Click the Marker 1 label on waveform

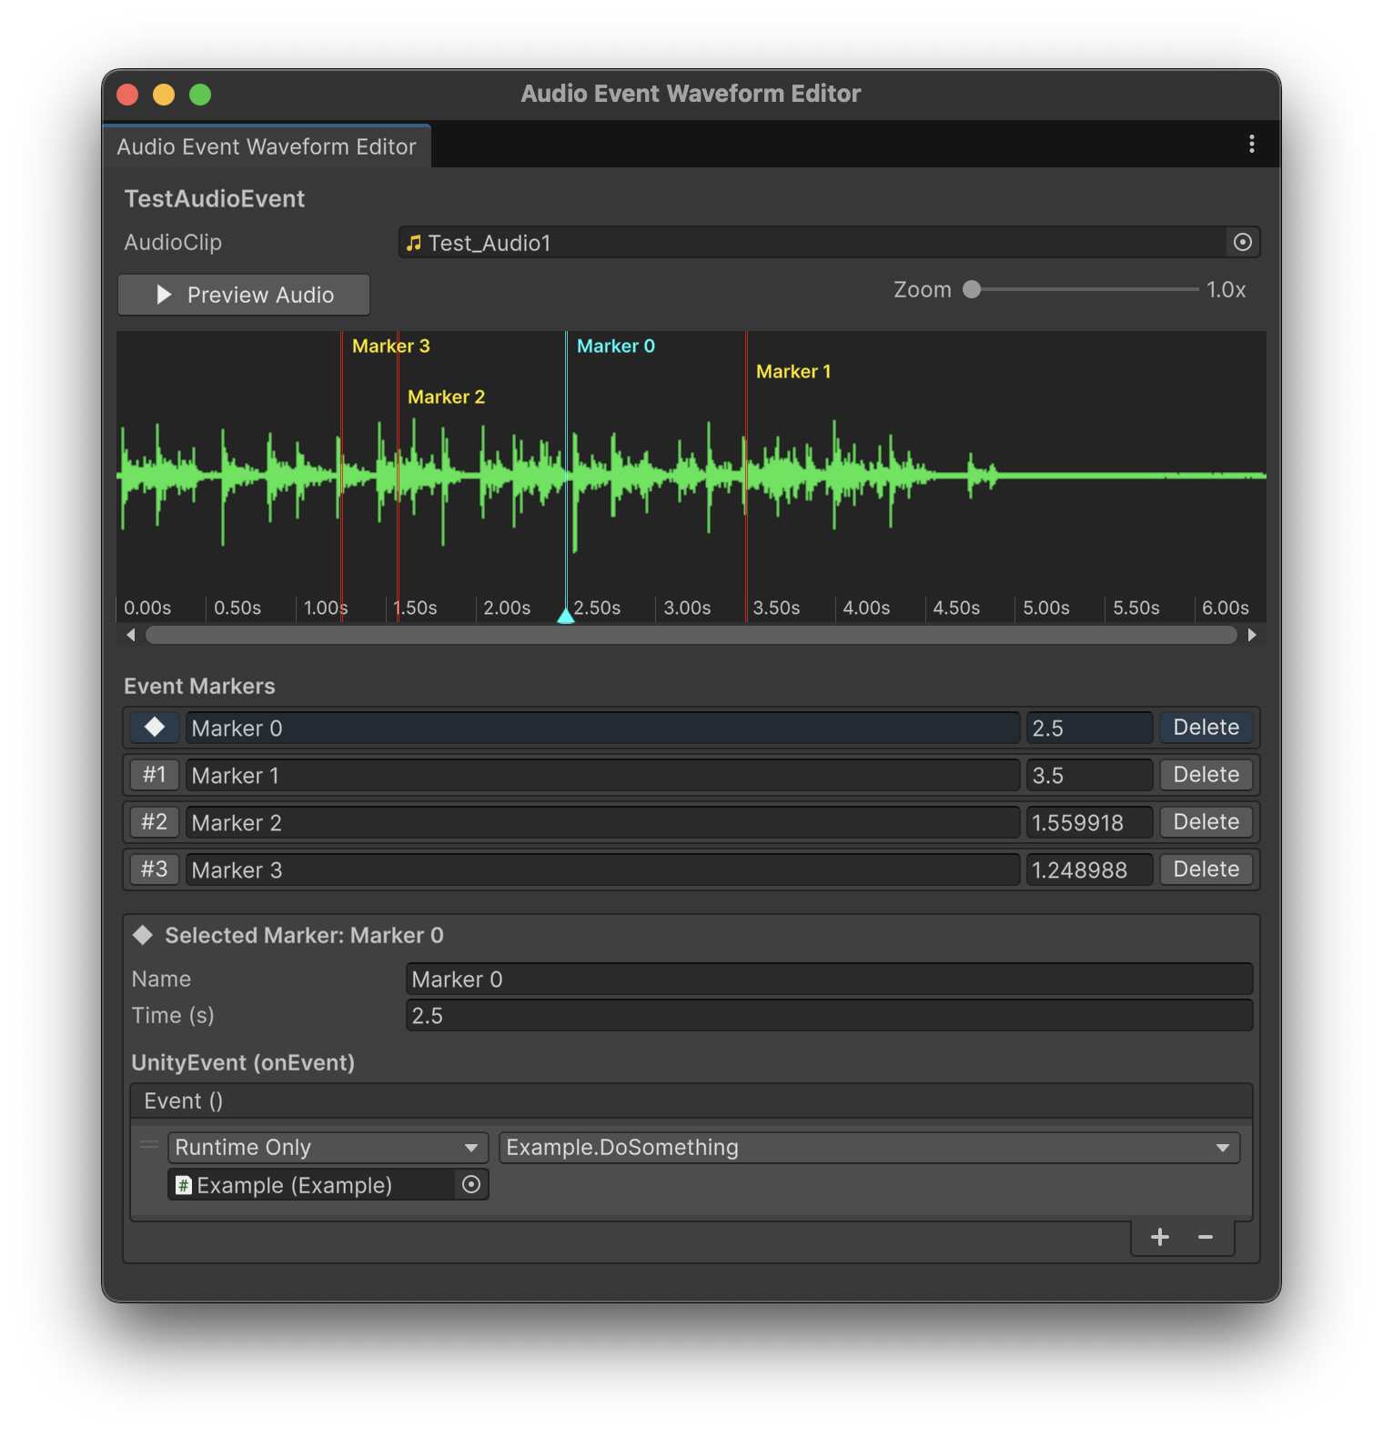tap(793, 371)
